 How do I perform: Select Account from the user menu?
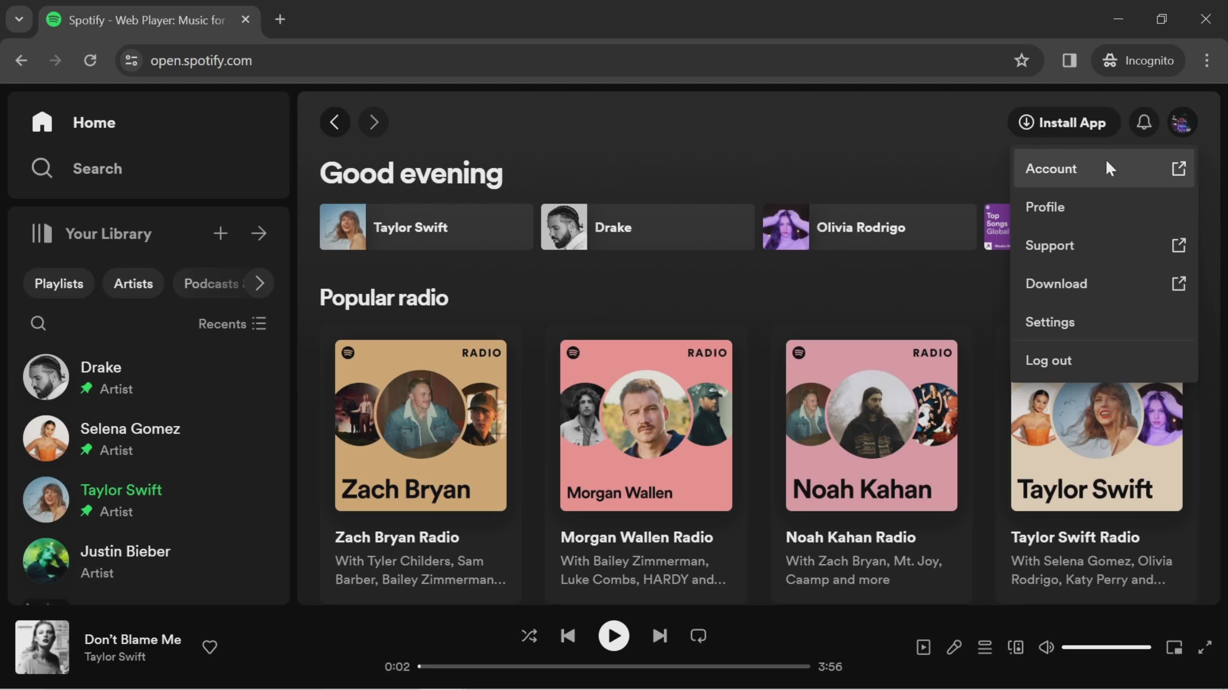click(1104, 169)
